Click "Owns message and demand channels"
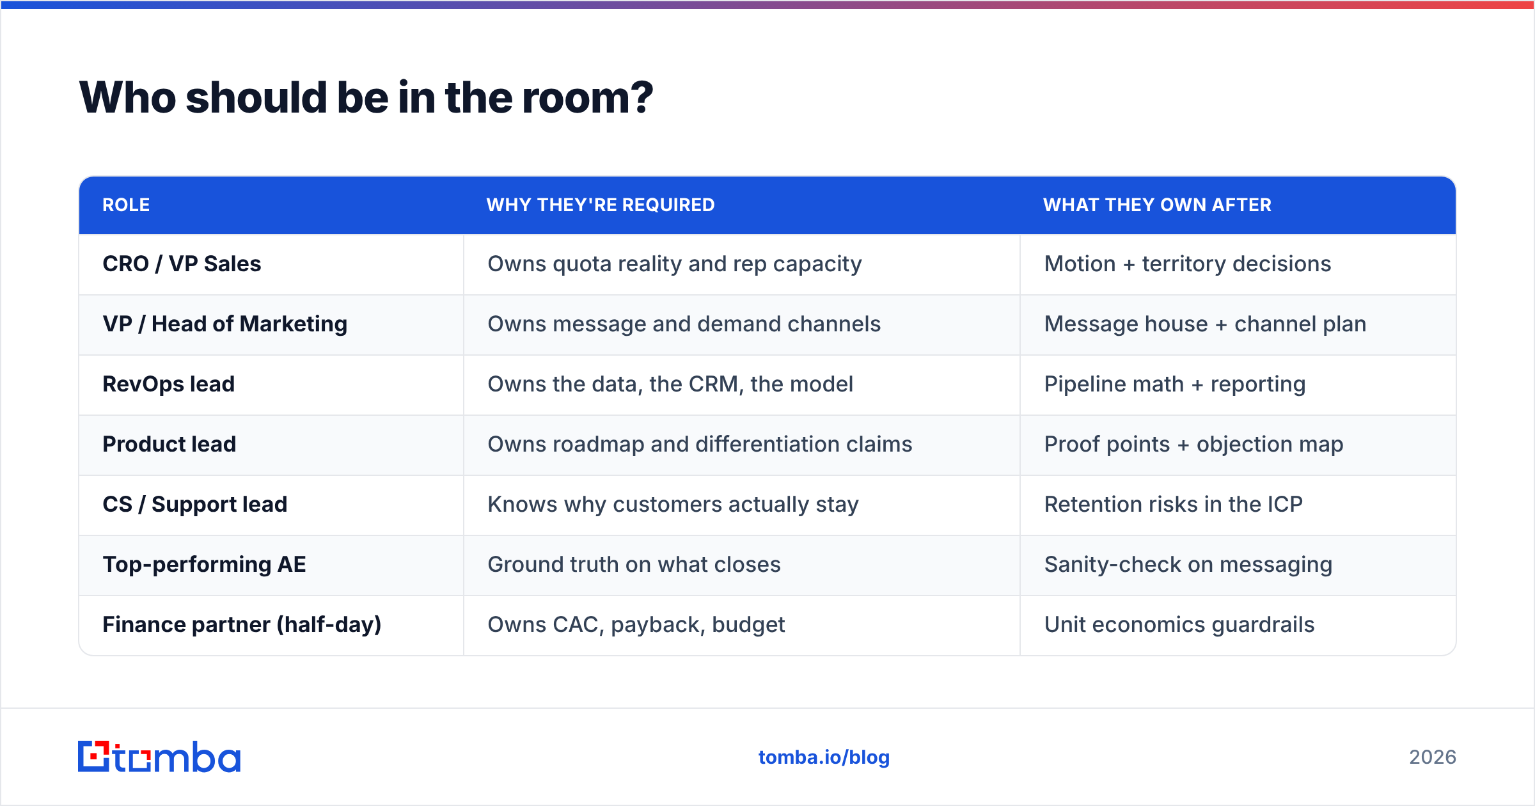 [684, 324]
